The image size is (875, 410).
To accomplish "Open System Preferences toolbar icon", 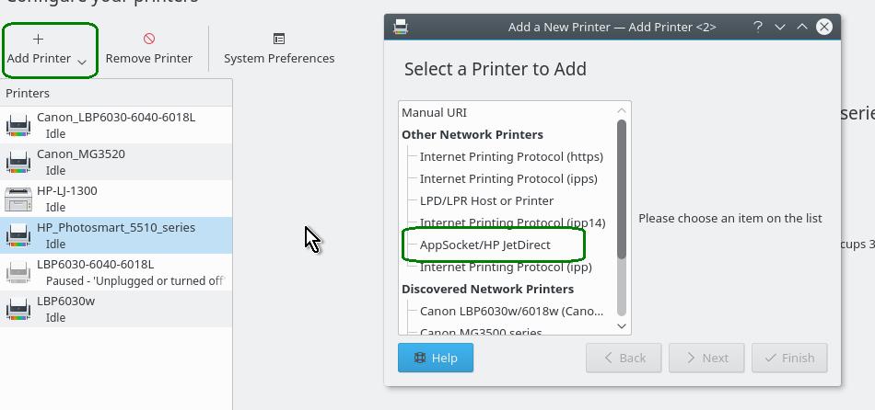I will coord(279,39).
